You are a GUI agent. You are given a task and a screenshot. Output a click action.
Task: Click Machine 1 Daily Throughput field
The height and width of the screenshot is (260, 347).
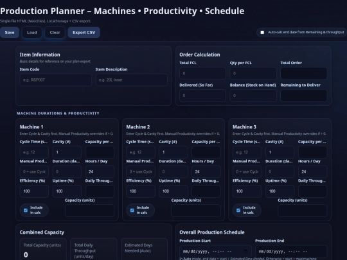point(100,191)
